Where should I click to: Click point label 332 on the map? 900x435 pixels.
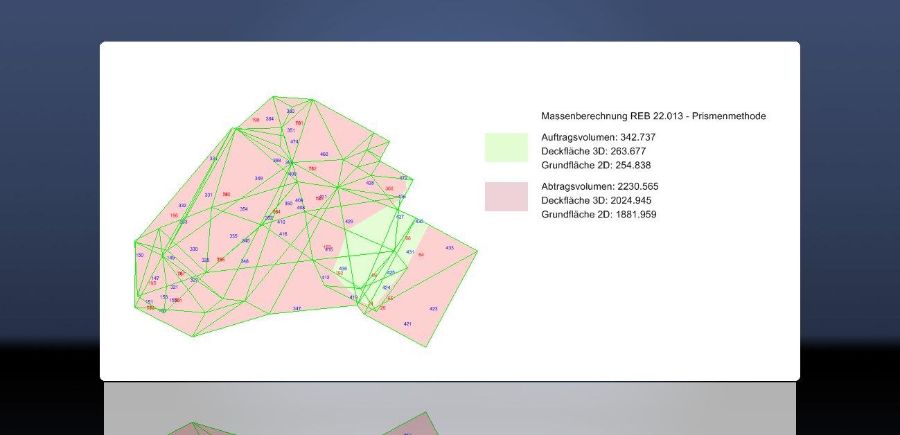tap(182, 206)
